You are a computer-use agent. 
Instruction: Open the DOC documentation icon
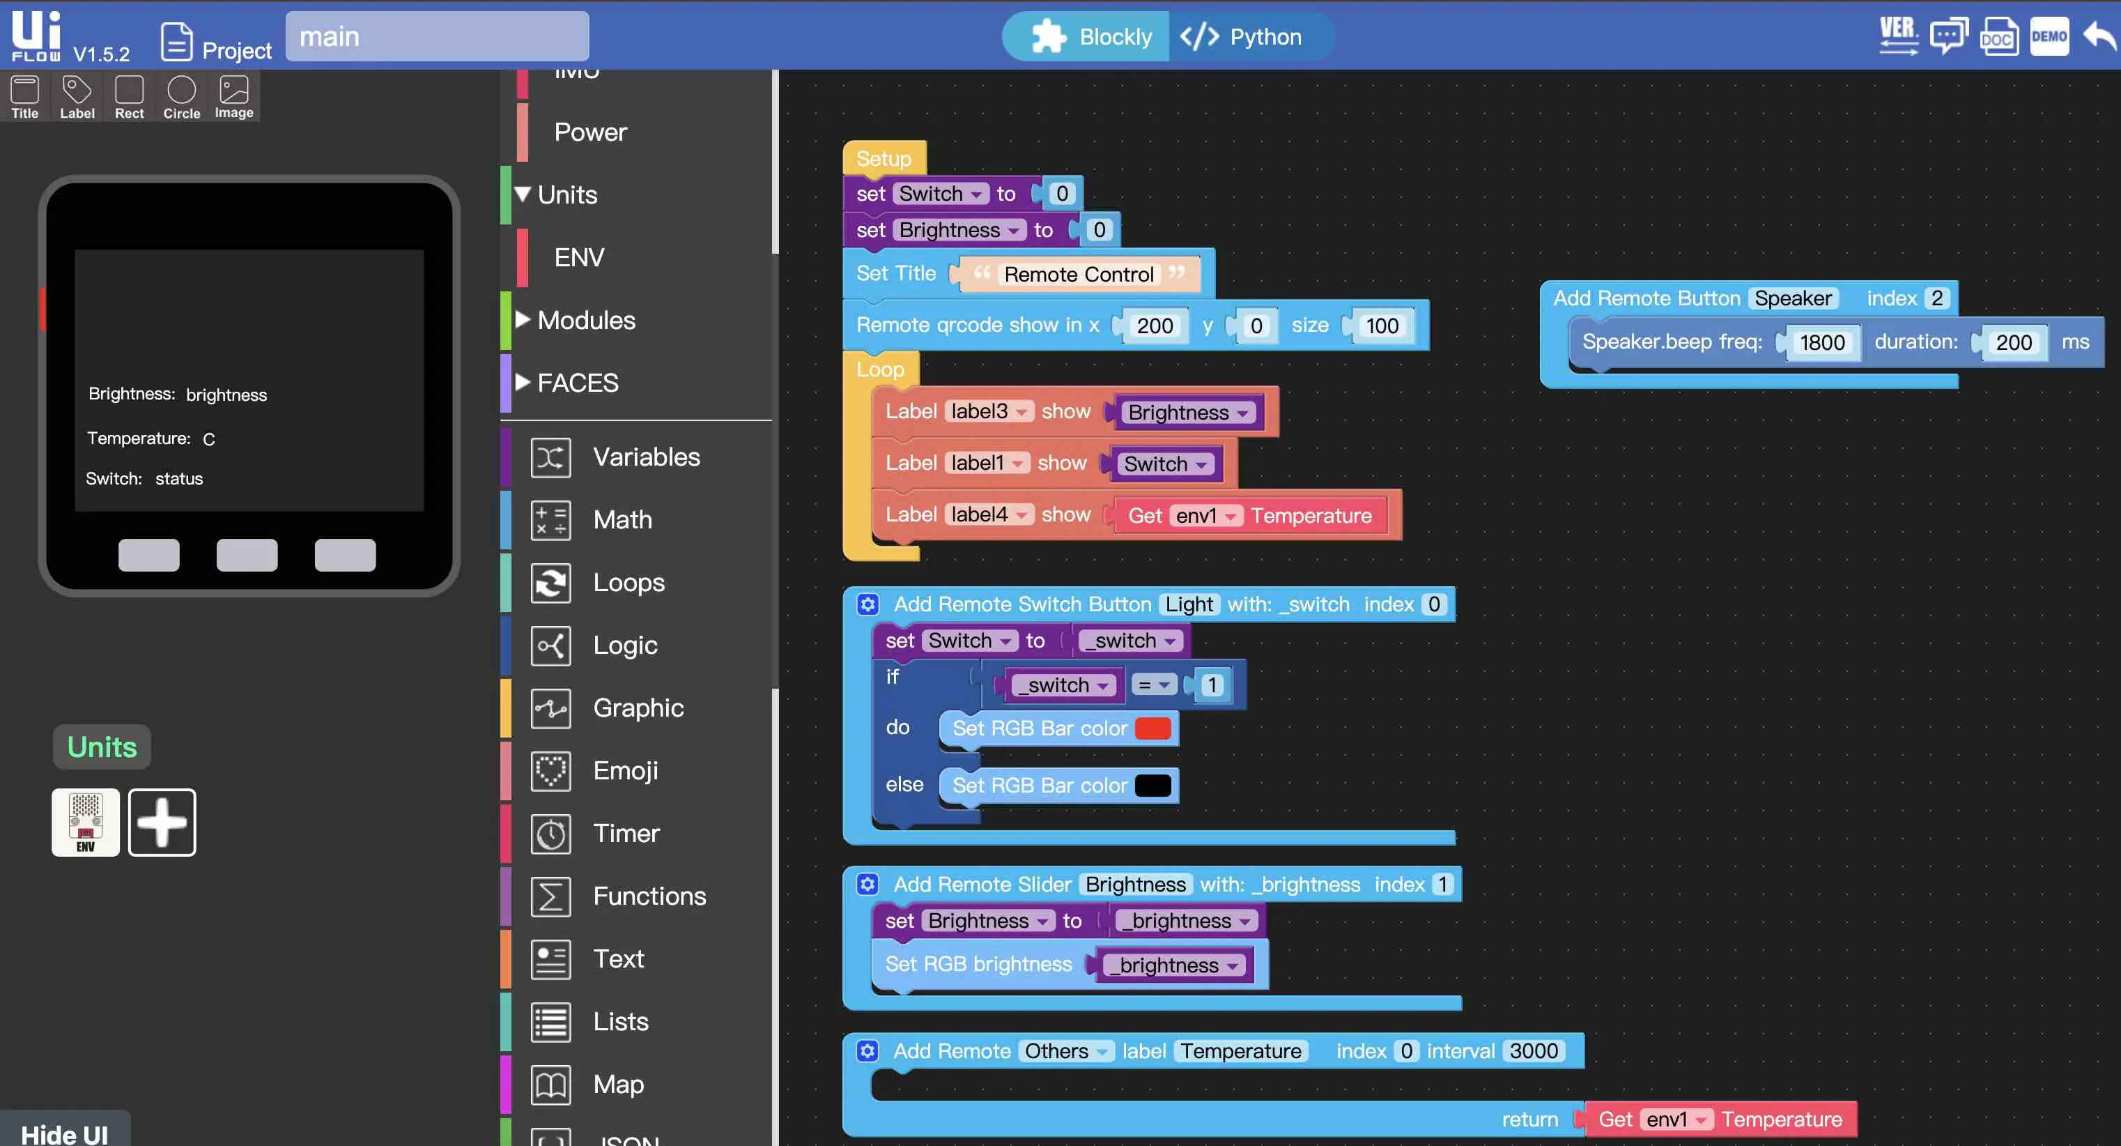(x=1998, y=36)
